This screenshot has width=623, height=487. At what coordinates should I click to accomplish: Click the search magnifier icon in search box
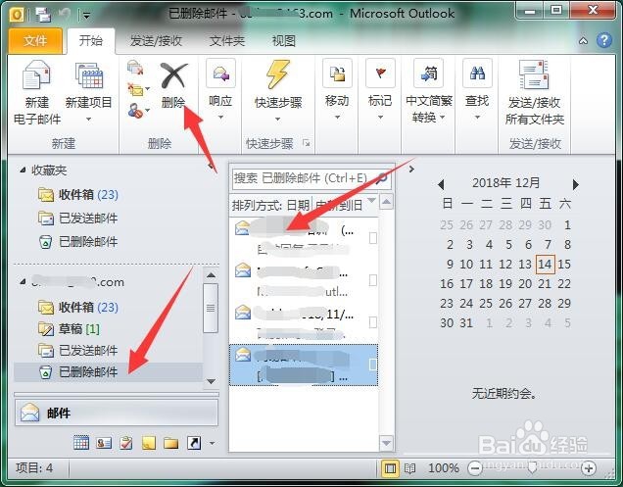pos(382,177)
